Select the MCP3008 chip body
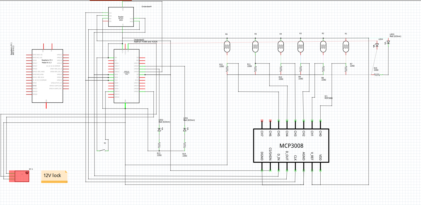This screenshot has width=421, height=205. click(x=291, y=145)
